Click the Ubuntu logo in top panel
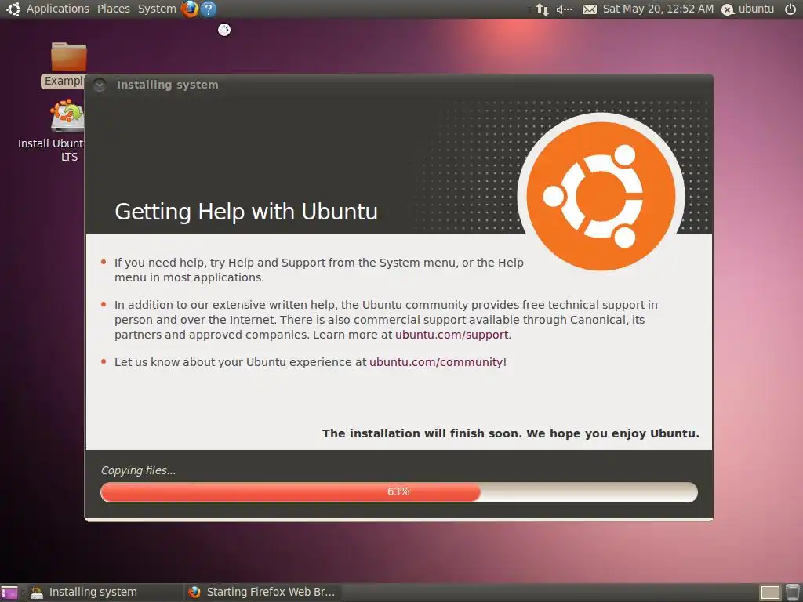Image resolution: width=803 pixels, height=602 pixels. pyautogui.click(x=13, y=9)
